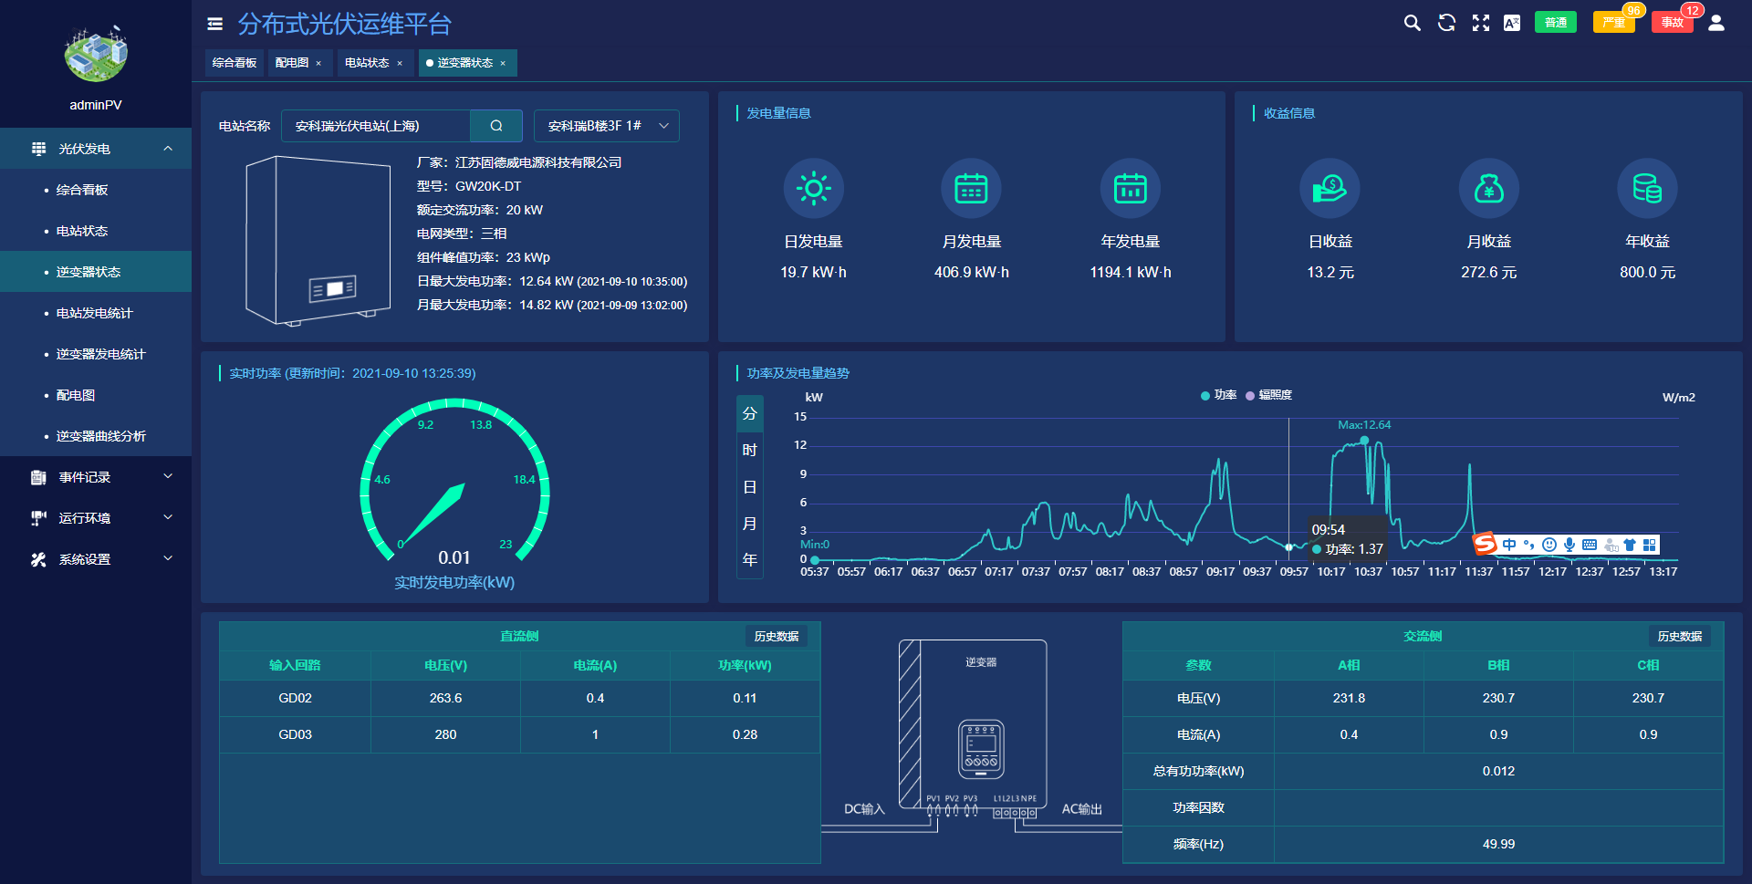Click the 电站名称 input field
This screenshot has height=884, width=1752.
376,126
